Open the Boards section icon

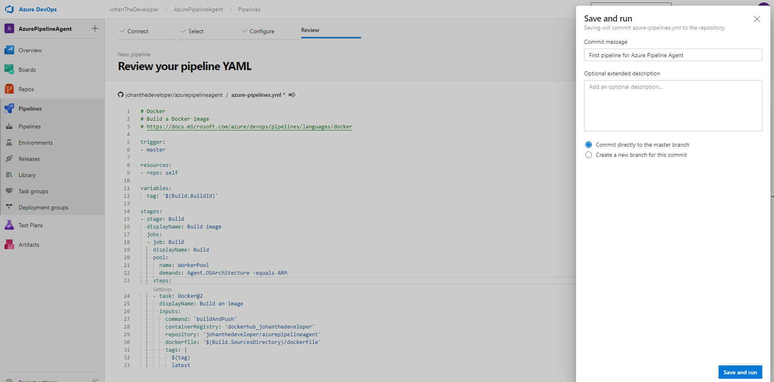9,70
